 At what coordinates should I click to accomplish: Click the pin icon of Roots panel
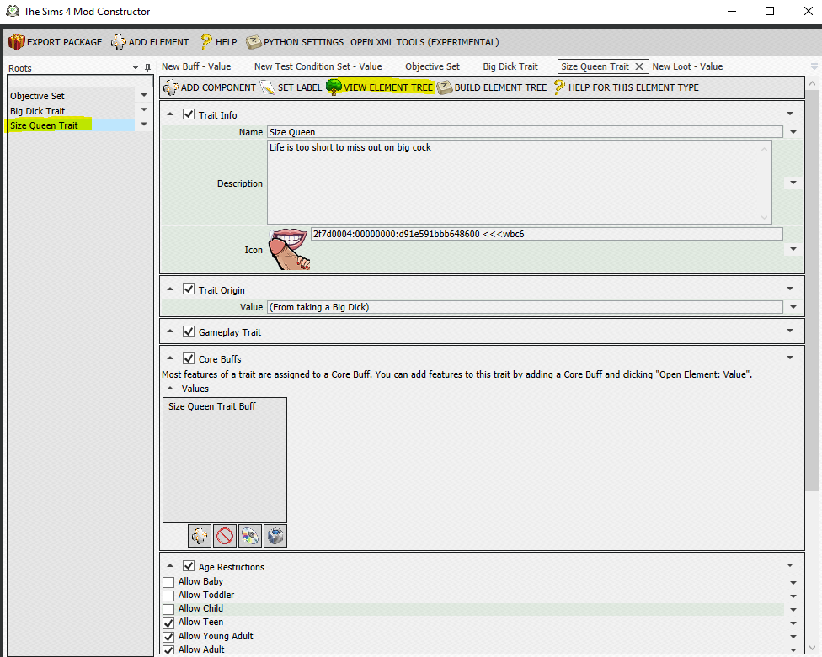[x=148, y=67]
